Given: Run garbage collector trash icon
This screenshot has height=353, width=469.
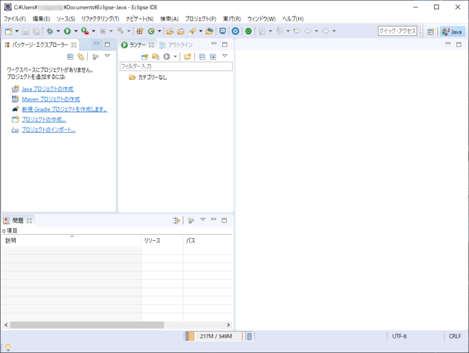Looking at the screenshot, I should (249, 336).
